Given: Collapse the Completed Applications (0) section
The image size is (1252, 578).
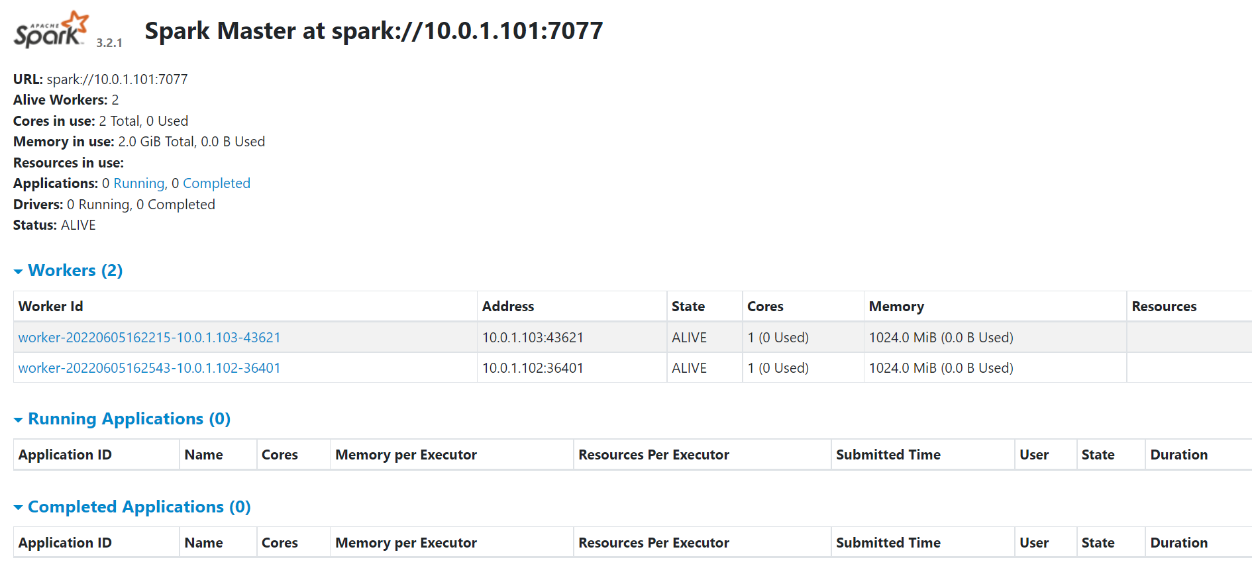Looking at the screenshot, I should [132, 506].
